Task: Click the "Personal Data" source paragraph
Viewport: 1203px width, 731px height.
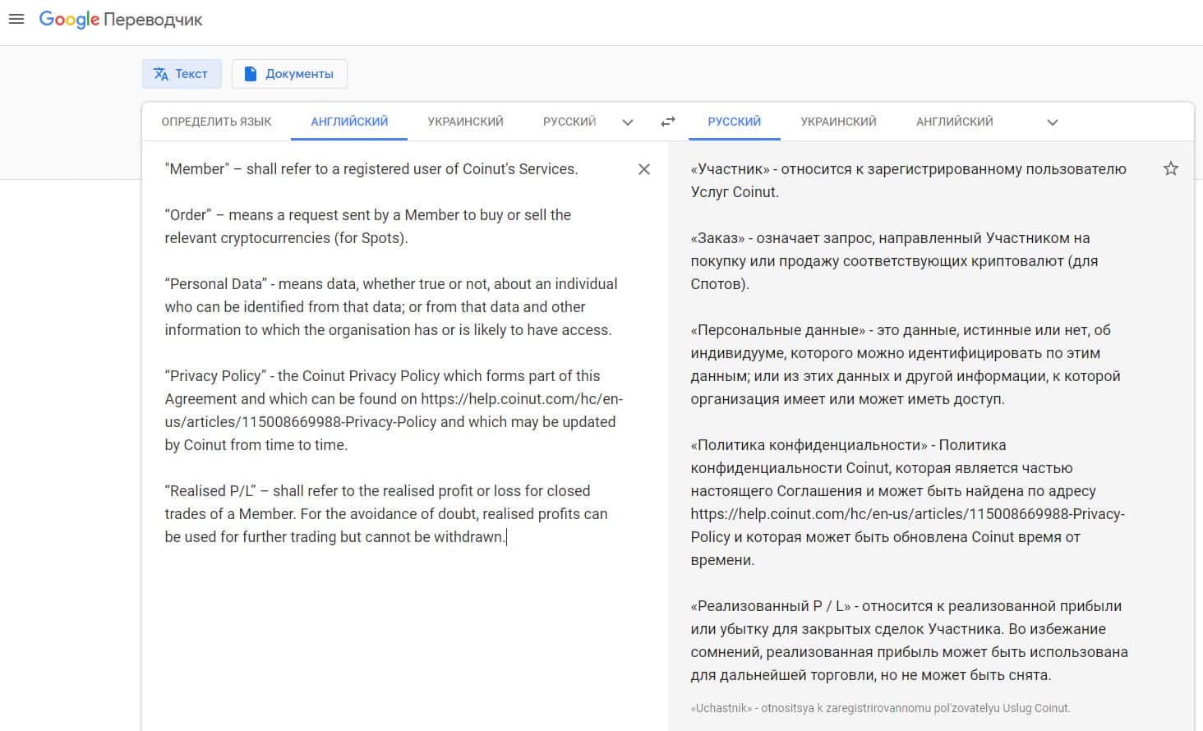Action: (x=391, y=307)
